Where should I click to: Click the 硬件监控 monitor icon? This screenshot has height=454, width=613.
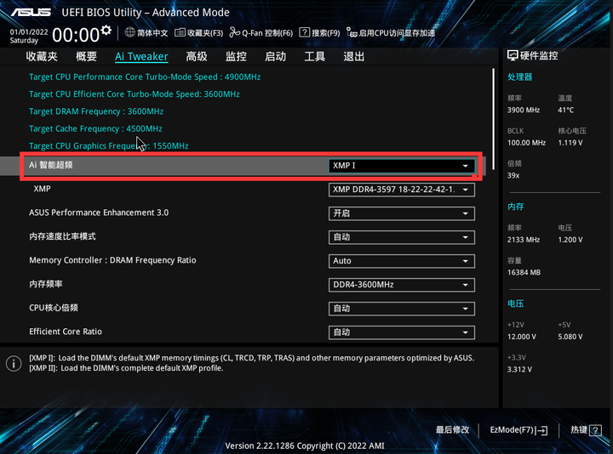click(513, 55)
